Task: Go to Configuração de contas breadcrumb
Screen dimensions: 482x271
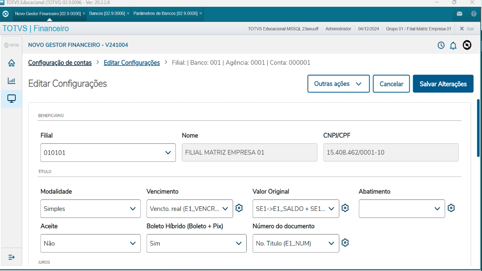Action: coord(60,62)
